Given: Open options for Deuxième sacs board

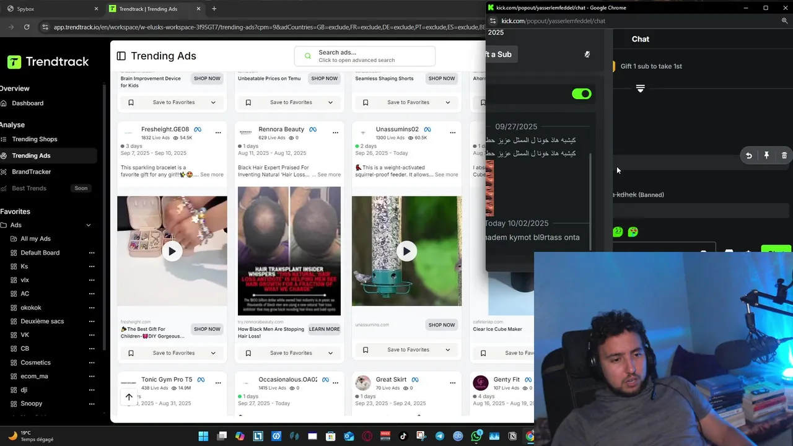Looking at the screenshot, I should pyautogui.click(x=92, y=321).
